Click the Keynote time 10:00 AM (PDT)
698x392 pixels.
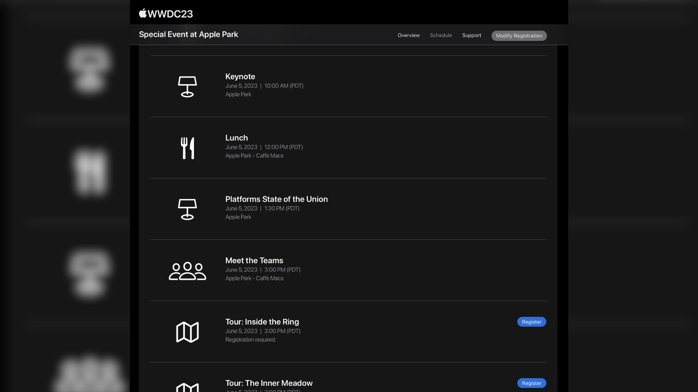click(x=284, y=86)
